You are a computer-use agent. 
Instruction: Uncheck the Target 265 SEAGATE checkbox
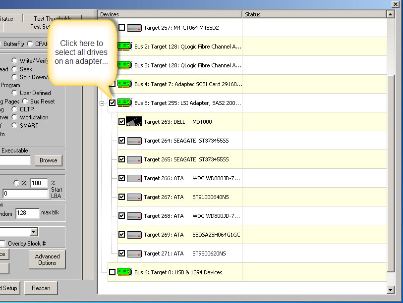[121, 159]
